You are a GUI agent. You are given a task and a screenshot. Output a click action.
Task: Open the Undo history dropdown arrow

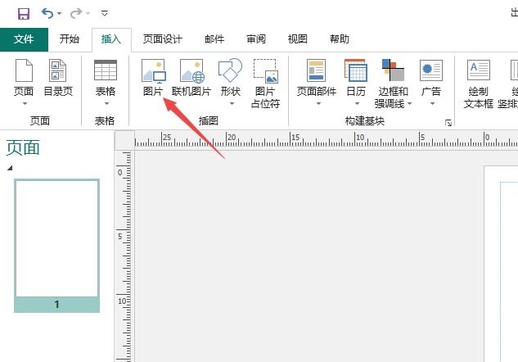[x=60, y=14]
